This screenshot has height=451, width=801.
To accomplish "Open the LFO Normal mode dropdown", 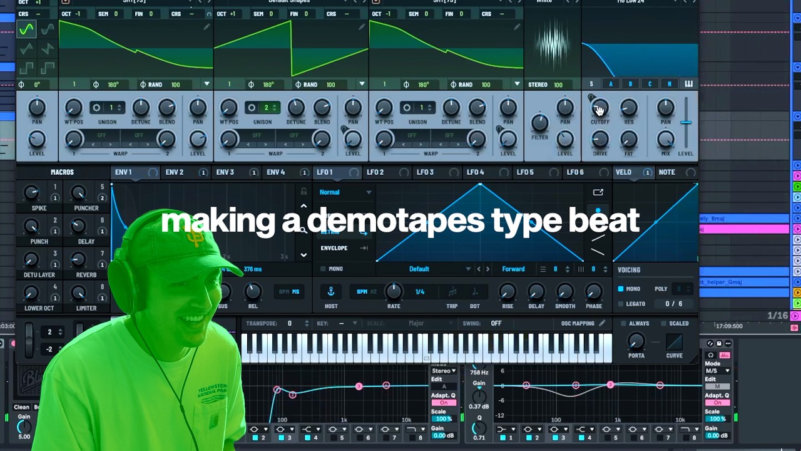I will click(x=345, y=192).
